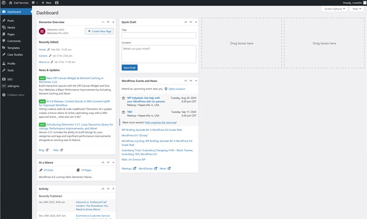Click the Save Draft button

coord(129,68)
